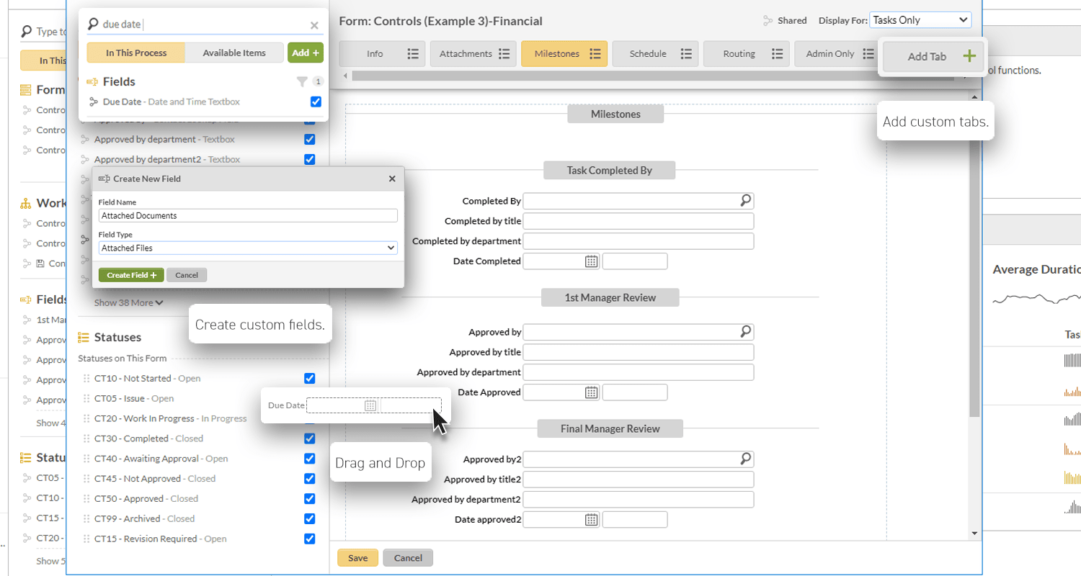Image resolution: width=1081 pixels, height=576 pixels.
Task: Click the Save button
Action: (x=357, y=558)
